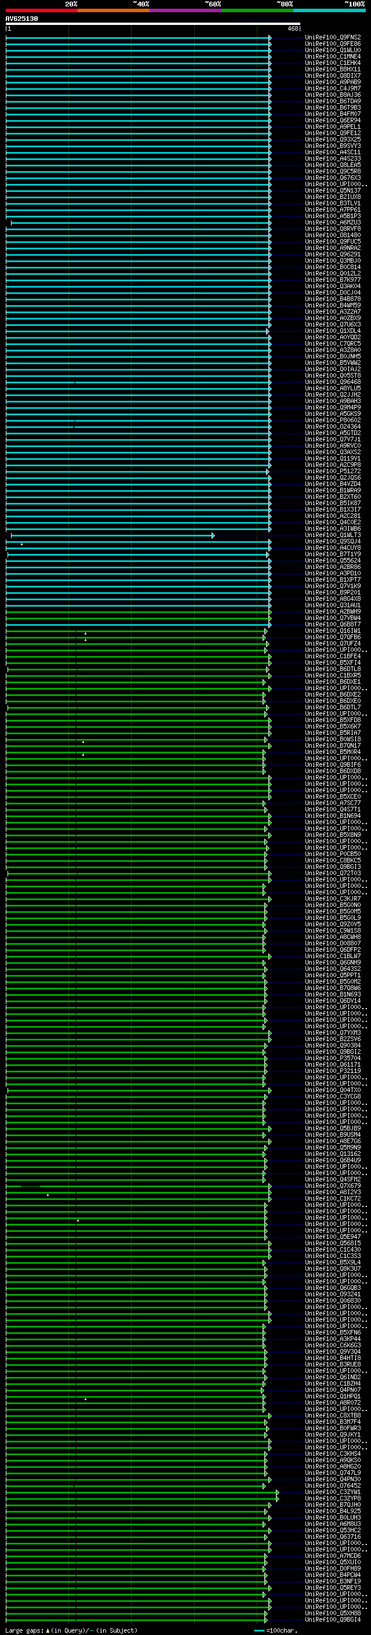The height and width of the screenshot is (1635, 371).
Task: Click the purple ~60% identity legend segment
Action: point(185,10)
